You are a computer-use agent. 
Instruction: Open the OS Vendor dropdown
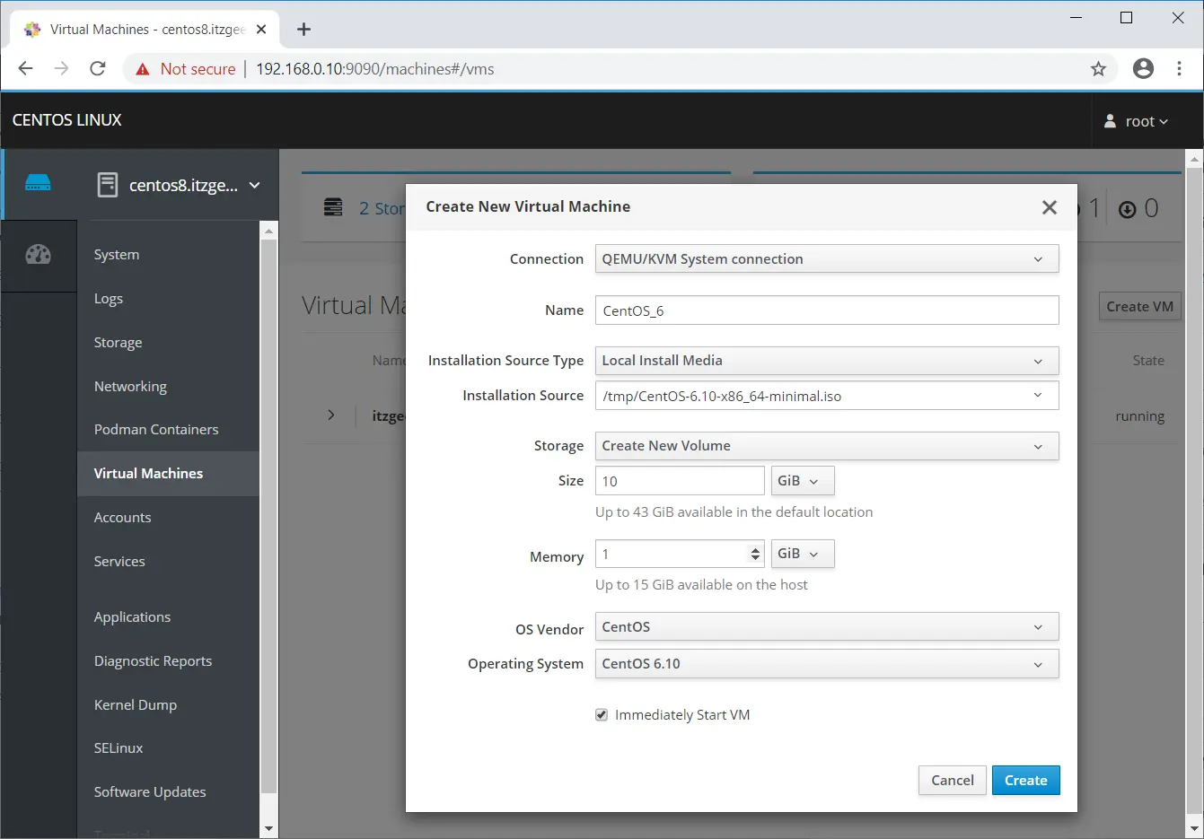[827, 626]
